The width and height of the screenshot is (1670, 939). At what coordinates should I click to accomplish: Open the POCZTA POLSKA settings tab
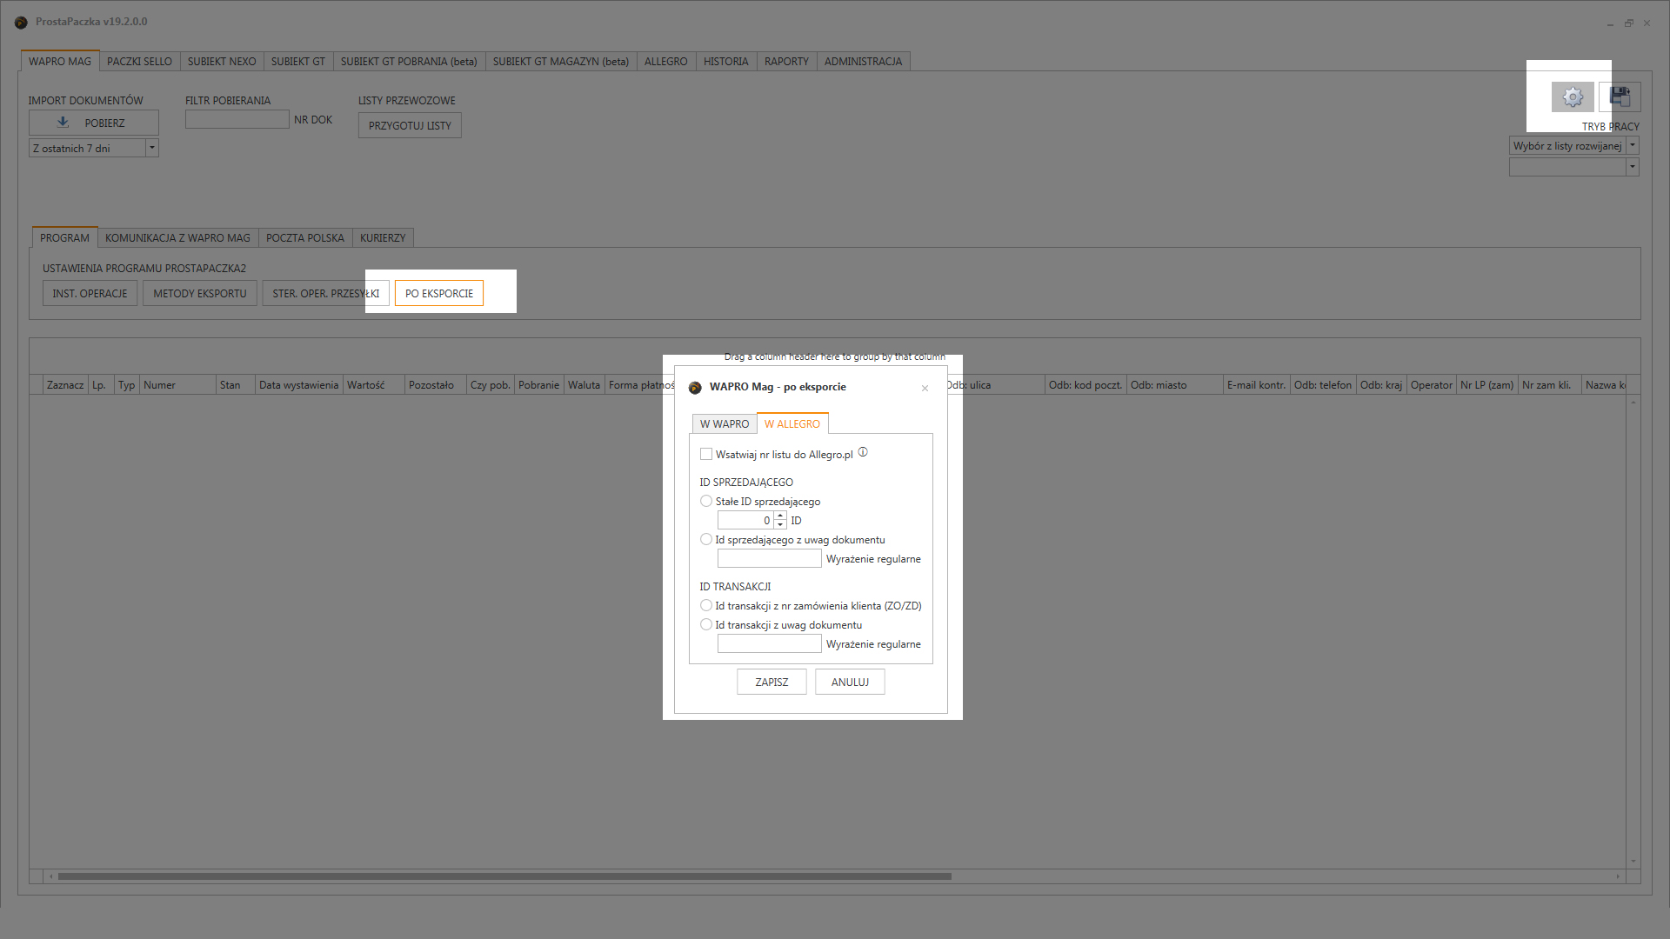point(305,238)
